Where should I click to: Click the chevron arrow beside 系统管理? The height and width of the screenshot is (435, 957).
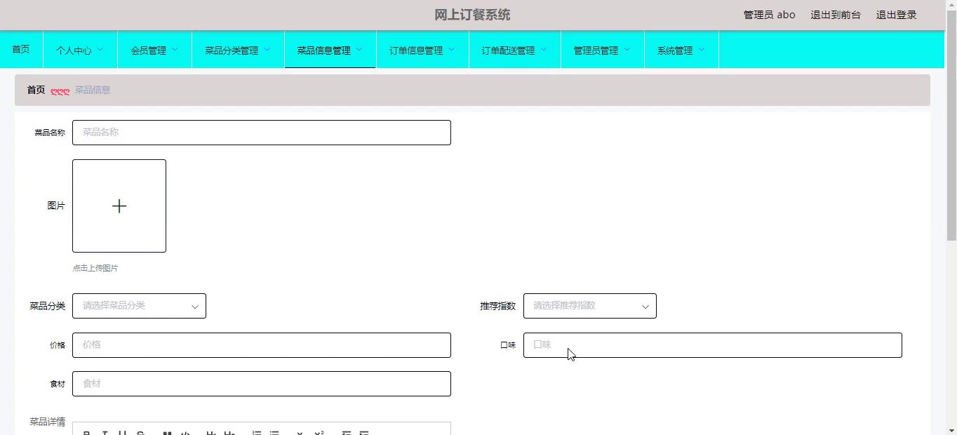(x=702, y=50)
